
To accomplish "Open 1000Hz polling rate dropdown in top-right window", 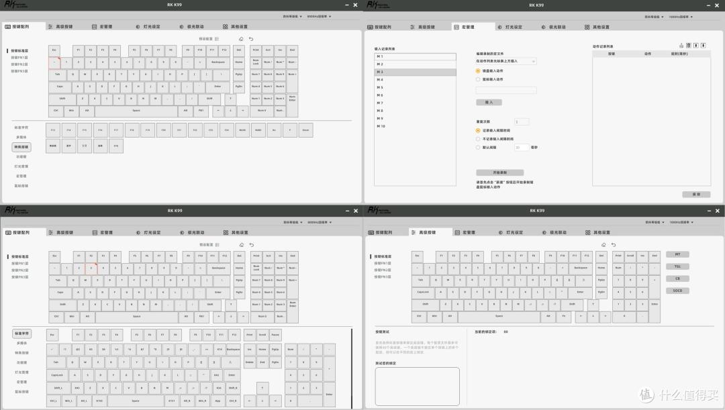I will tap(681, 17).
